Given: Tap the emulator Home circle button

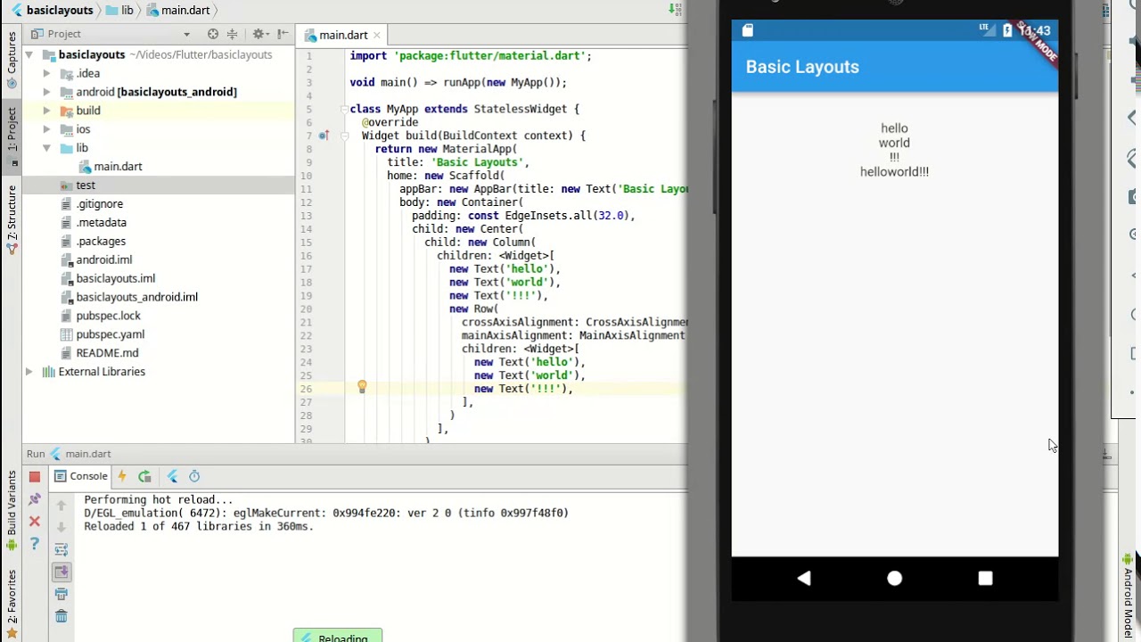Looking at the screenshot, I should [895, 578].
